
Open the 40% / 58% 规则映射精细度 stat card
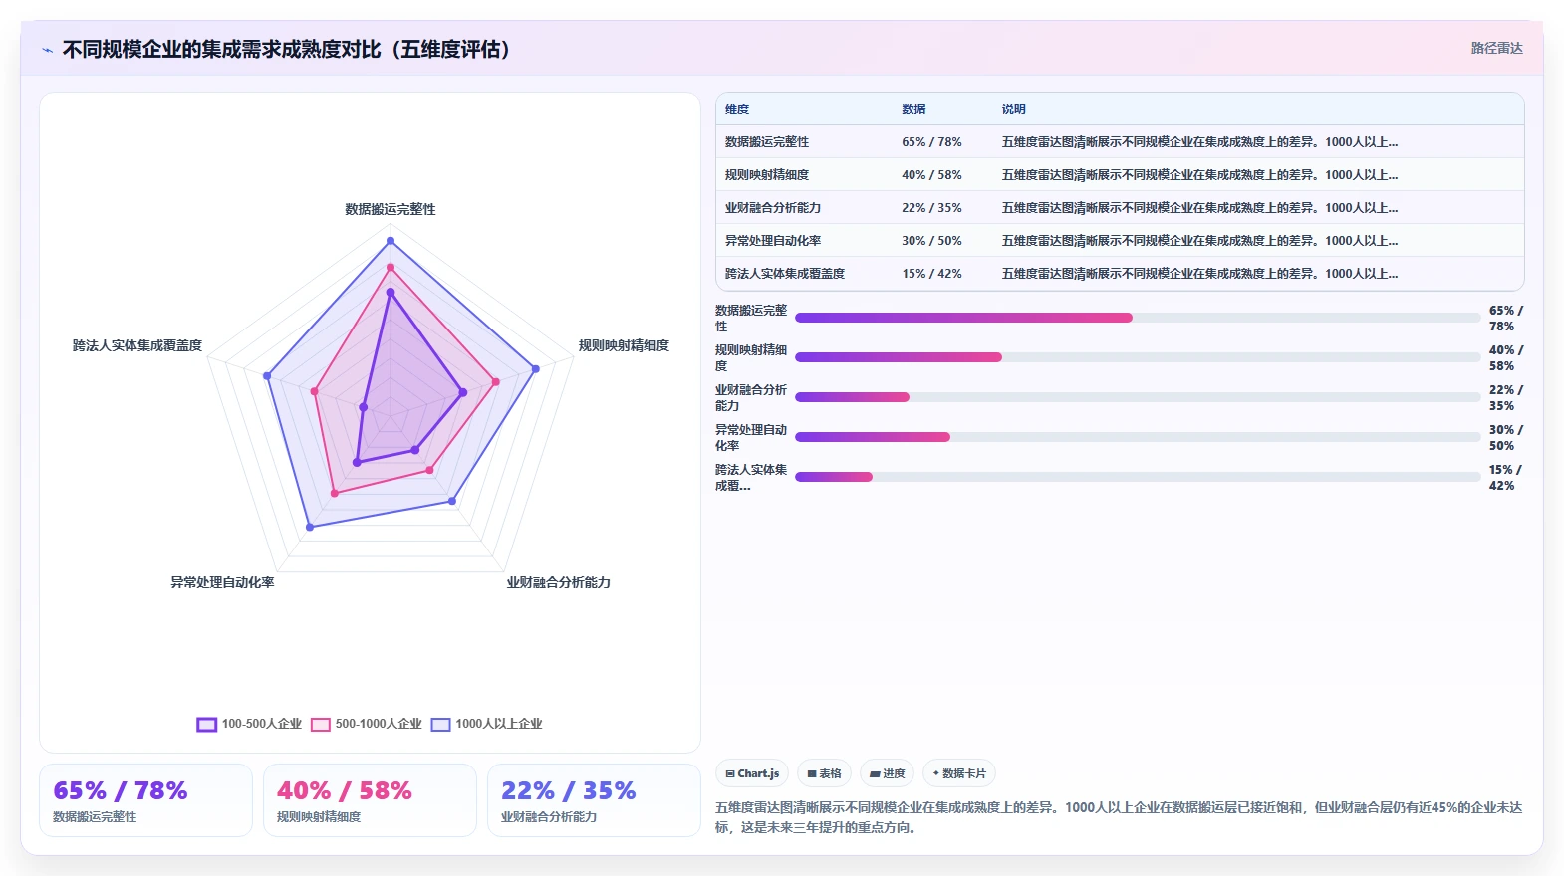(370, 800)
